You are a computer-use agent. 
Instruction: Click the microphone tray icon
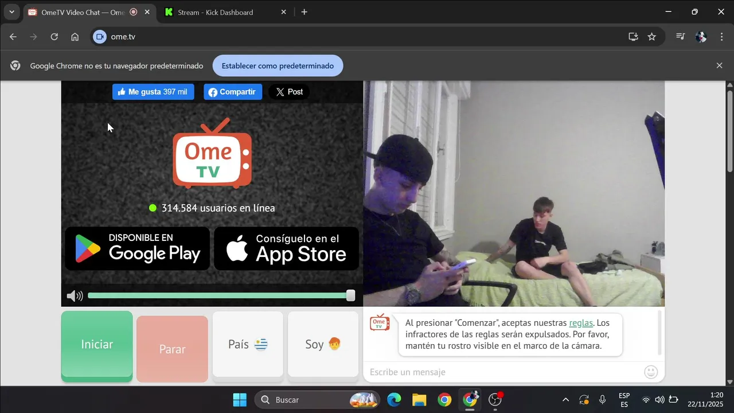pos(603,400)
